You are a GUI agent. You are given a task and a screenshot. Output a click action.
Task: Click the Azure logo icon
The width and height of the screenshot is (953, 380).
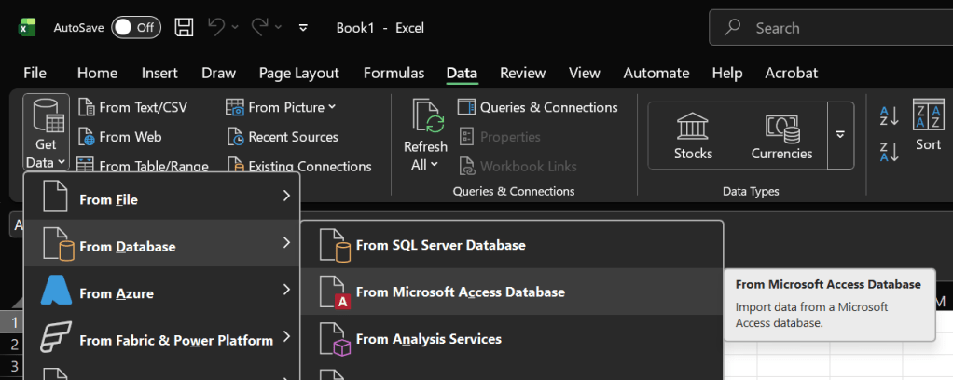(x=57, y=289)
